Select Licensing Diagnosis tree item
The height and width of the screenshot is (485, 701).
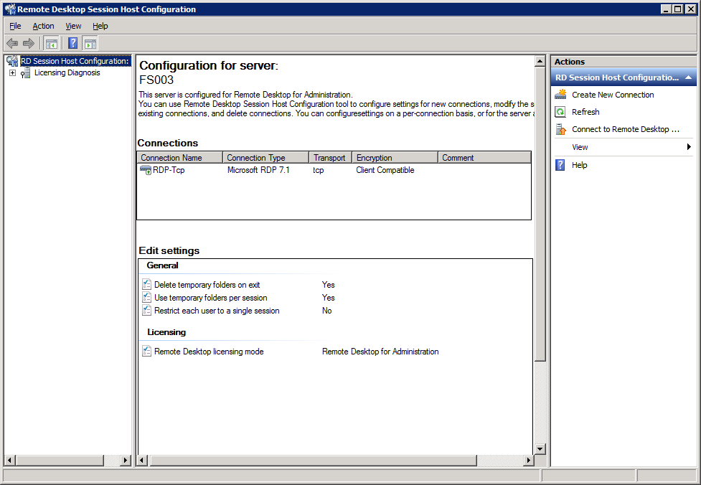pyautogui.click(x=67, y=73)
